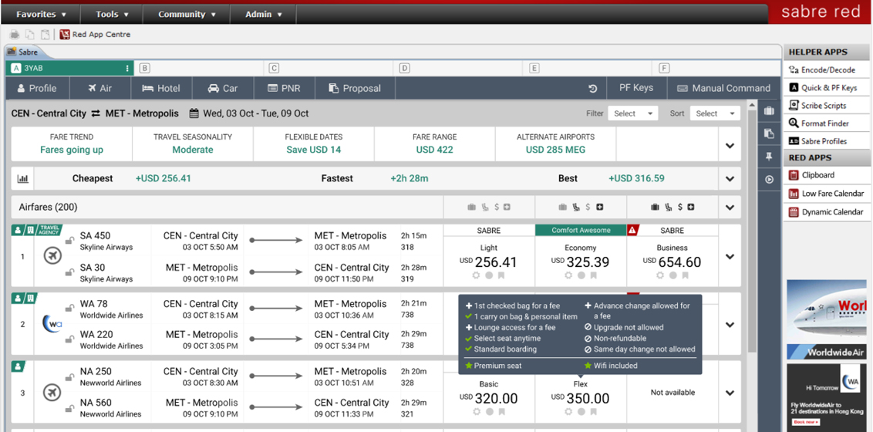Click the bookmark icon under Light 256.41 fare
The width and height of the screenshot is (873, 432).
tap(501, 275)
